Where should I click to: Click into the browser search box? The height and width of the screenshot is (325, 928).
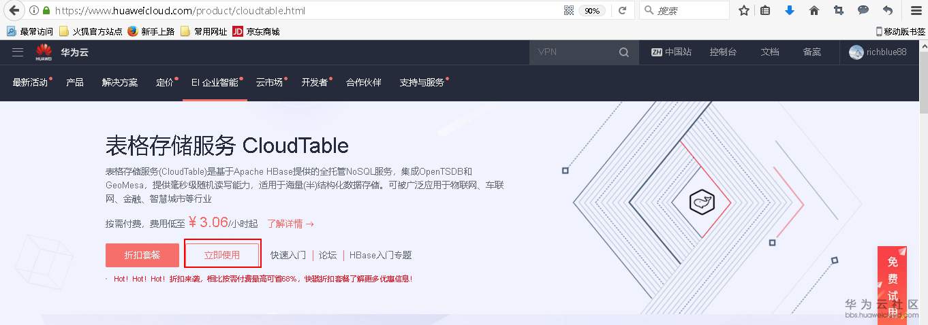click(x=685, y=11)
